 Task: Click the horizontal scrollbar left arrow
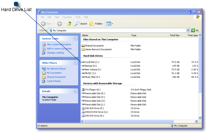tap(82, 121)
